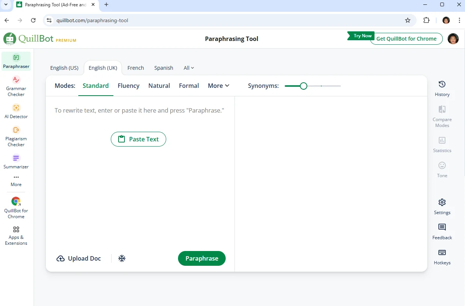Choose Standard mode
This screenshot has height=306, width=465.
96,86
